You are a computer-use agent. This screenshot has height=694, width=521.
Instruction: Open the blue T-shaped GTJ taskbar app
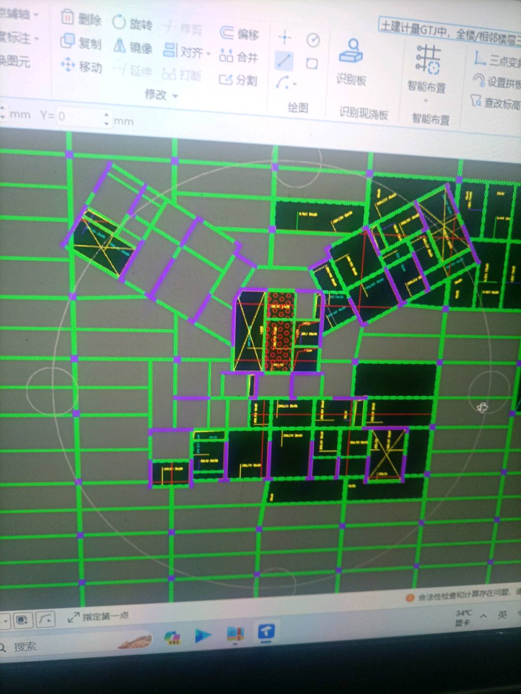click(266, 631)
